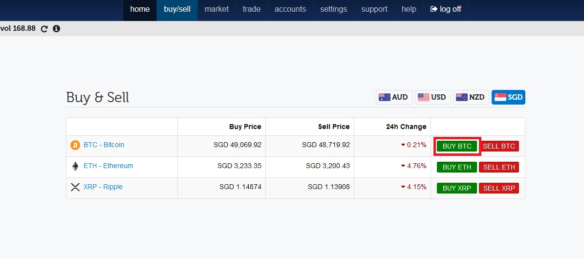
Task: Select AUD currency with Australian flag
Action: pyautogui.click(x=394, y=97)
